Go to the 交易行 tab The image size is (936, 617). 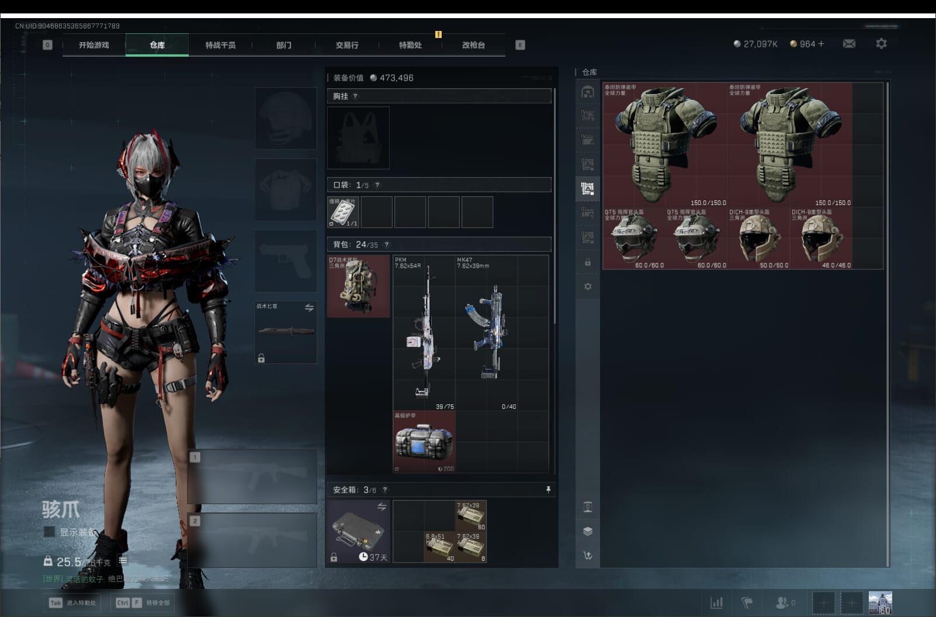coord(347,45)
